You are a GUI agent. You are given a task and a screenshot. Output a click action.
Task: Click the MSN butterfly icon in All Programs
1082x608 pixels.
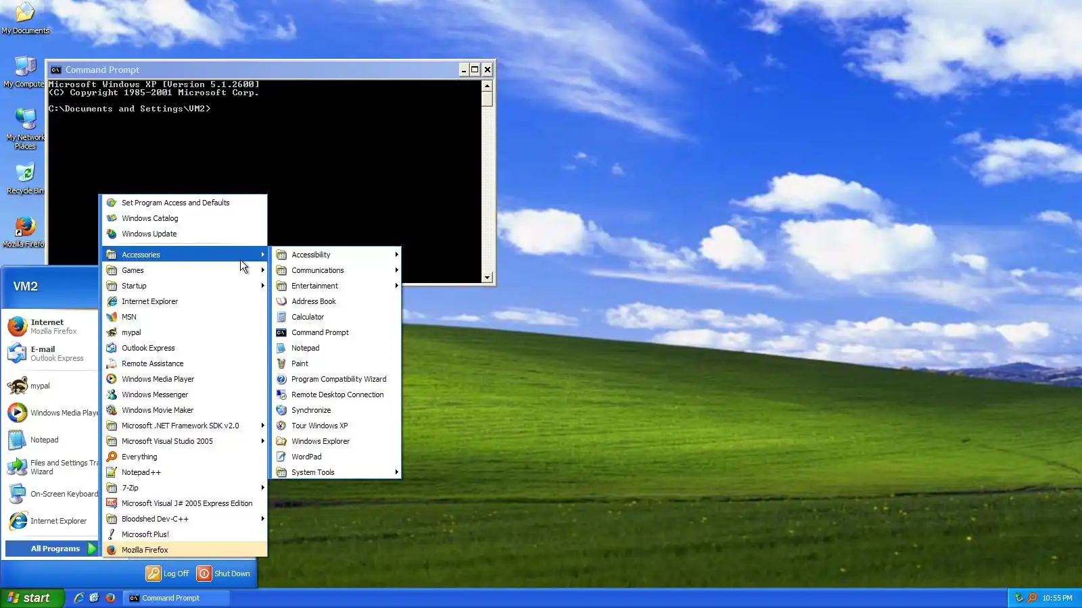tap(112, 317)
